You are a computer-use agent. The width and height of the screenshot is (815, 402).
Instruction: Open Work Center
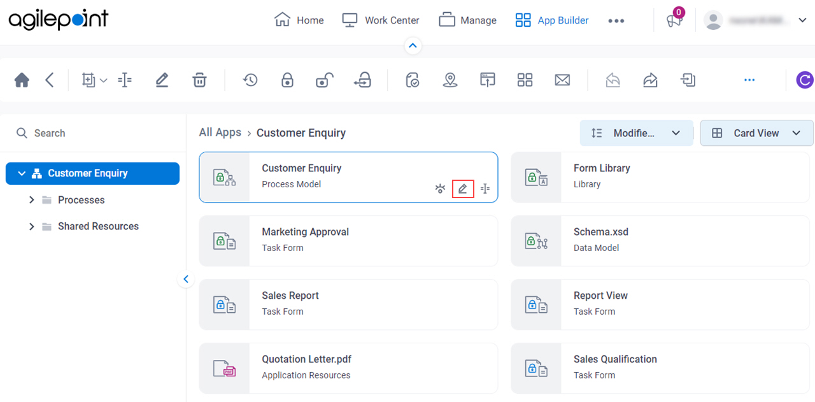[381, 20]
